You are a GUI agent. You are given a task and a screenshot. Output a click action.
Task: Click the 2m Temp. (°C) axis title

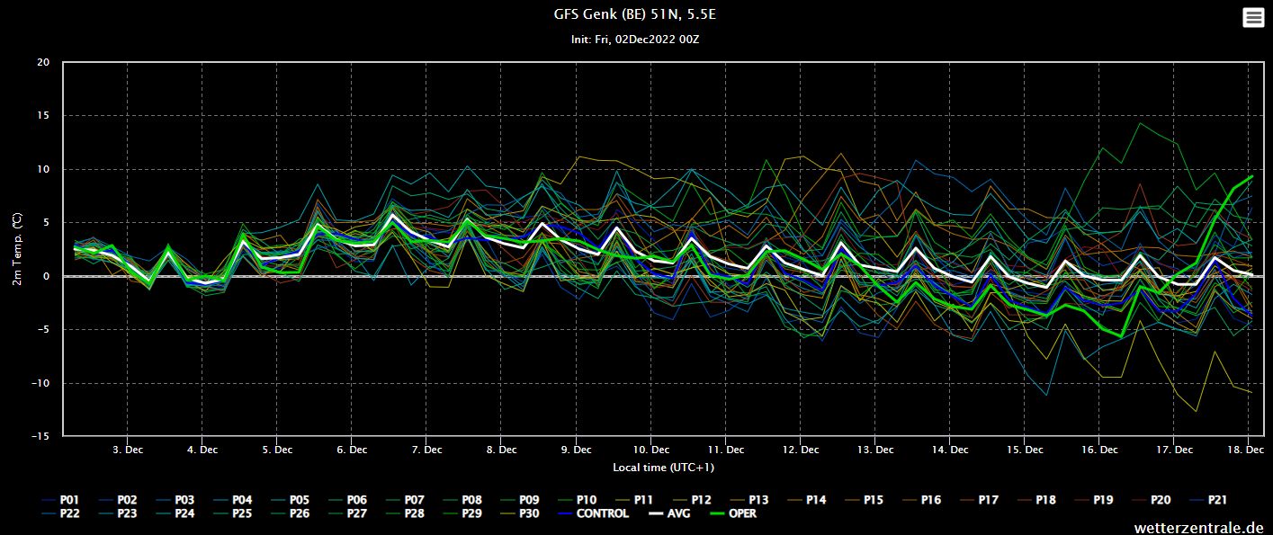[x=16, y=249]
